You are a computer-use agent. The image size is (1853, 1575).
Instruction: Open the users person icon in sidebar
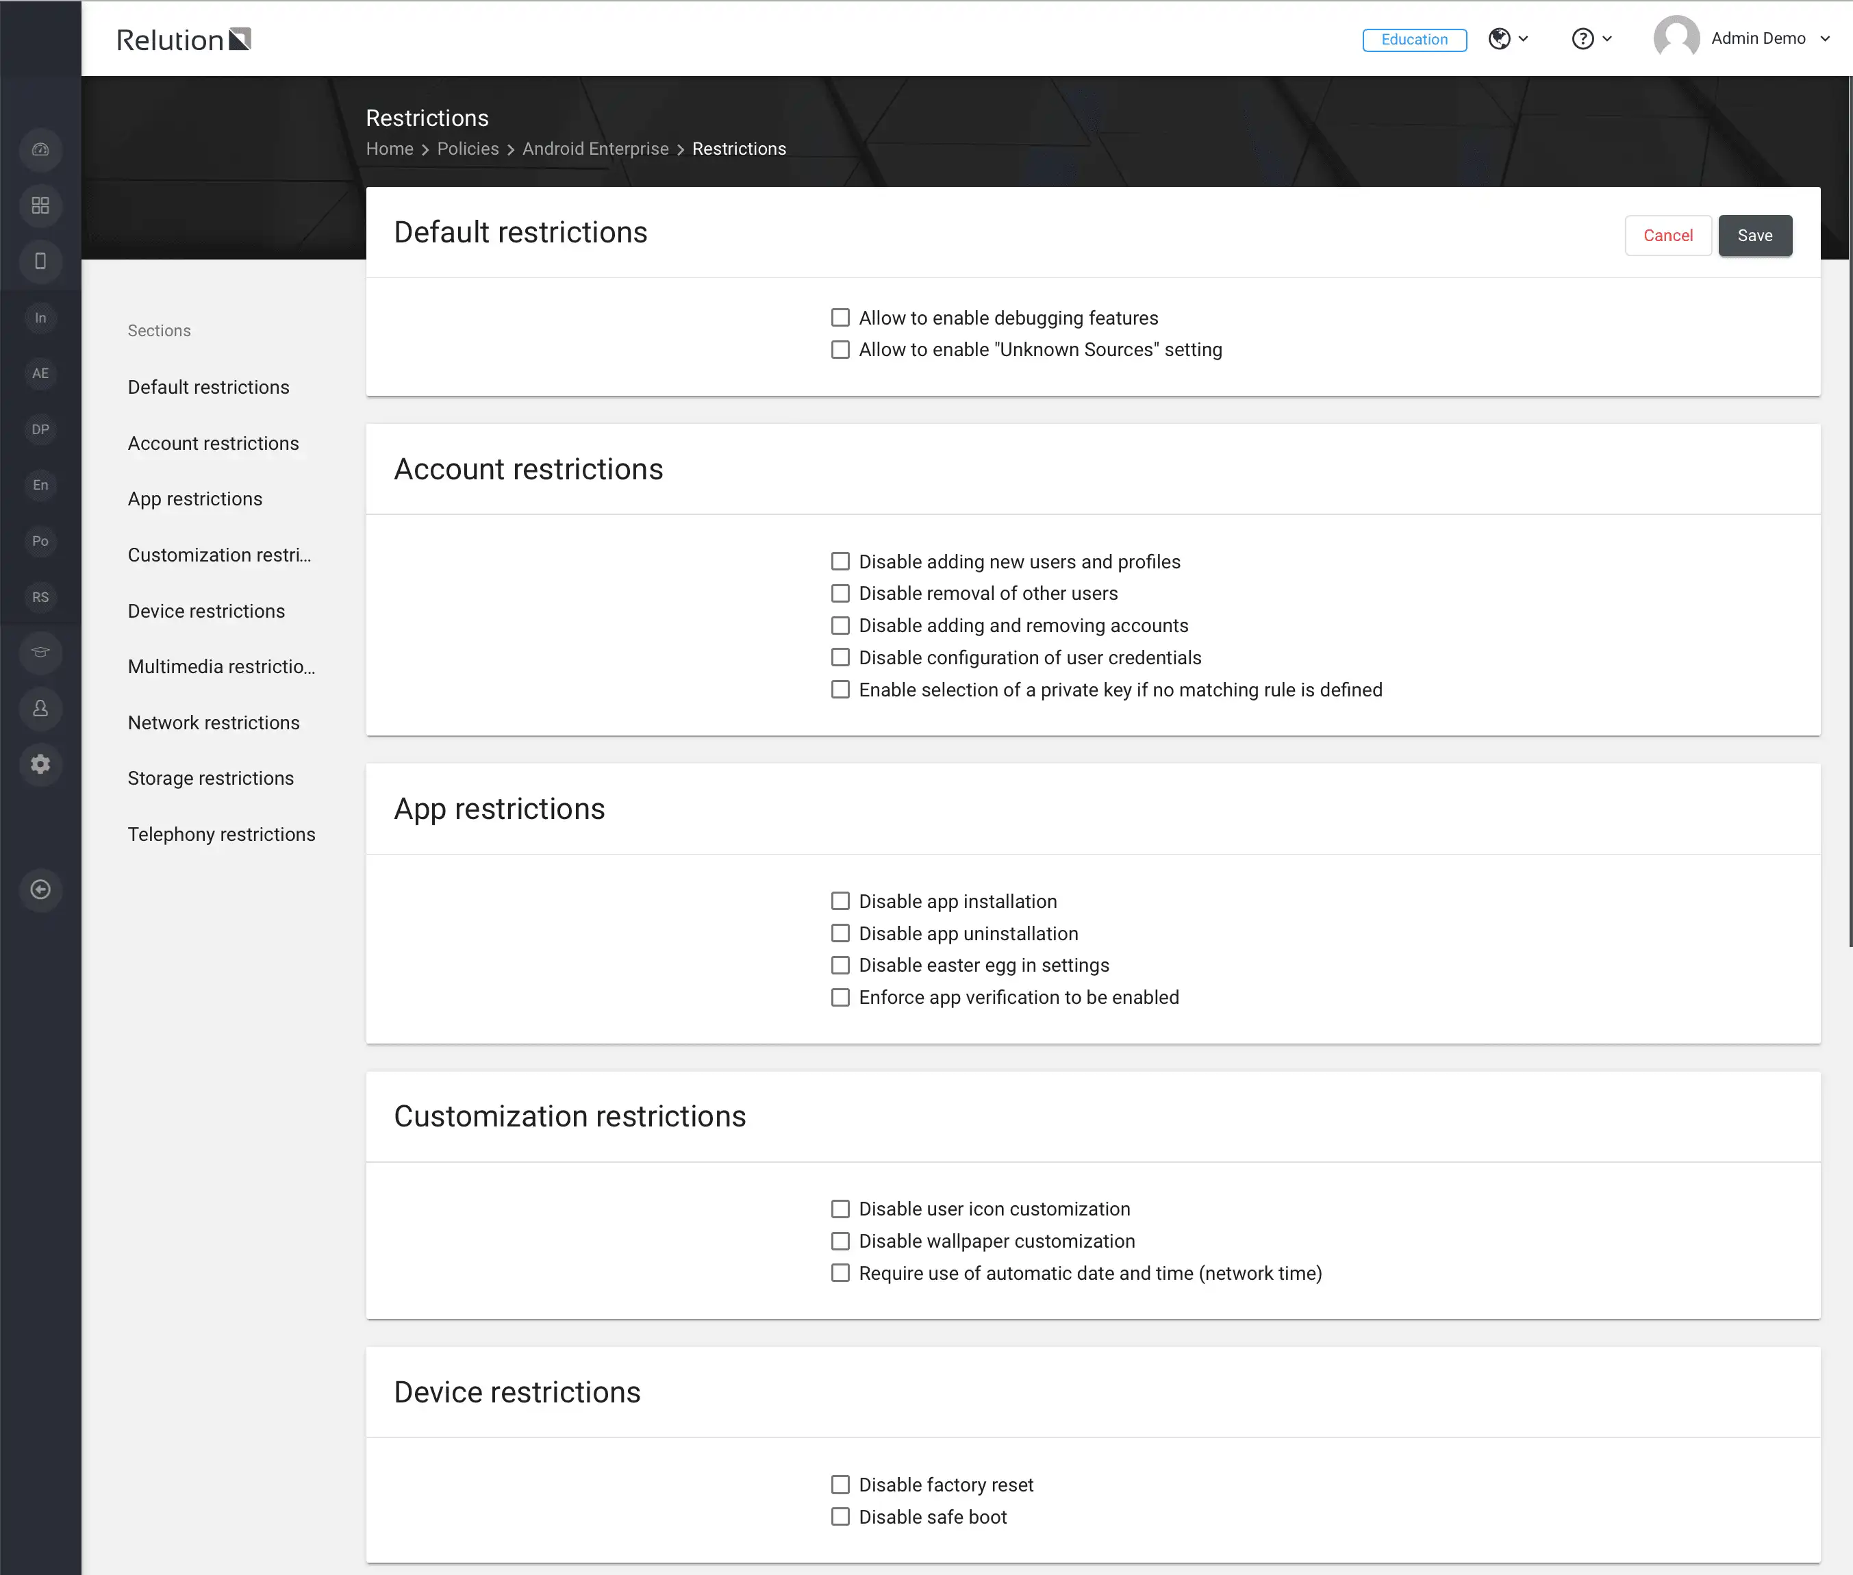(40, 709)
